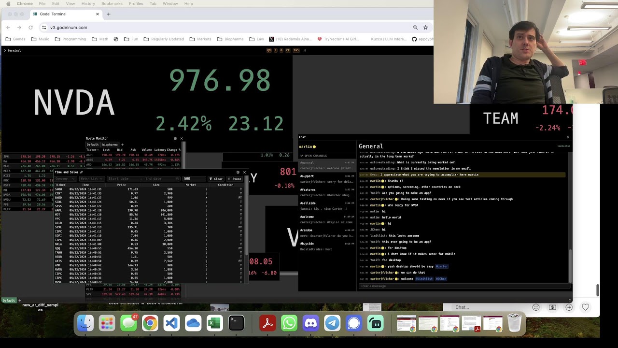This screenshot has width=618, height=348.
Task: Select the QQQ row in Time and Sales
Action: (148, 248)
